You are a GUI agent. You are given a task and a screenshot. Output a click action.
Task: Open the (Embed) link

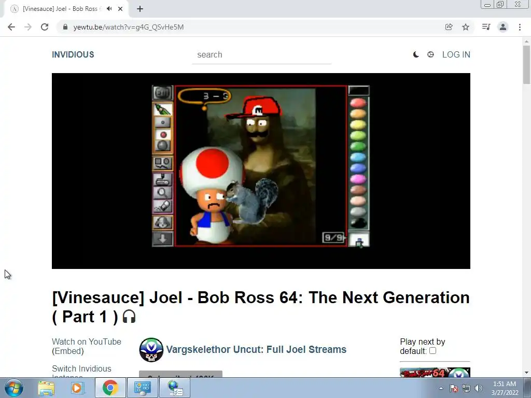pos(68,351)
